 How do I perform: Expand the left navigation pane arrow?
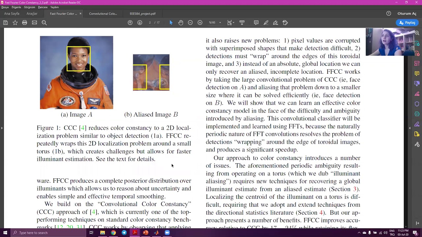(2, 128)
